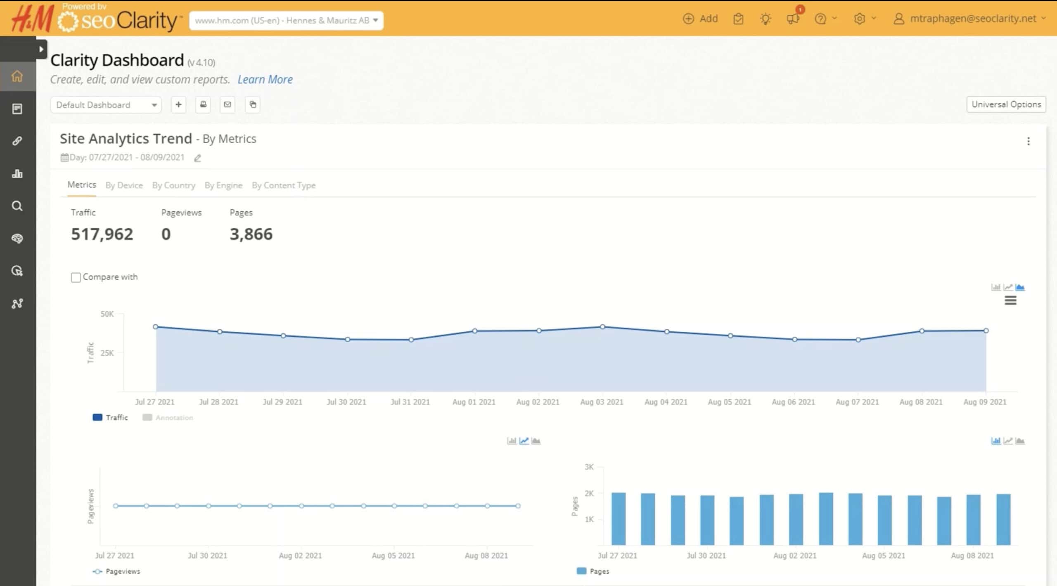Switch Pageviews chart to area view
The width and height of the screenshot is (1057, 586).
pos(536,441)
